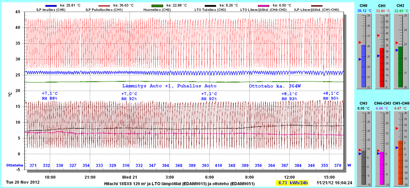Viewport: 410px width, 188px height.
Task: Click the red max marker on CH2 gauge
Action: pyautogui.click(x=396, y=43)
